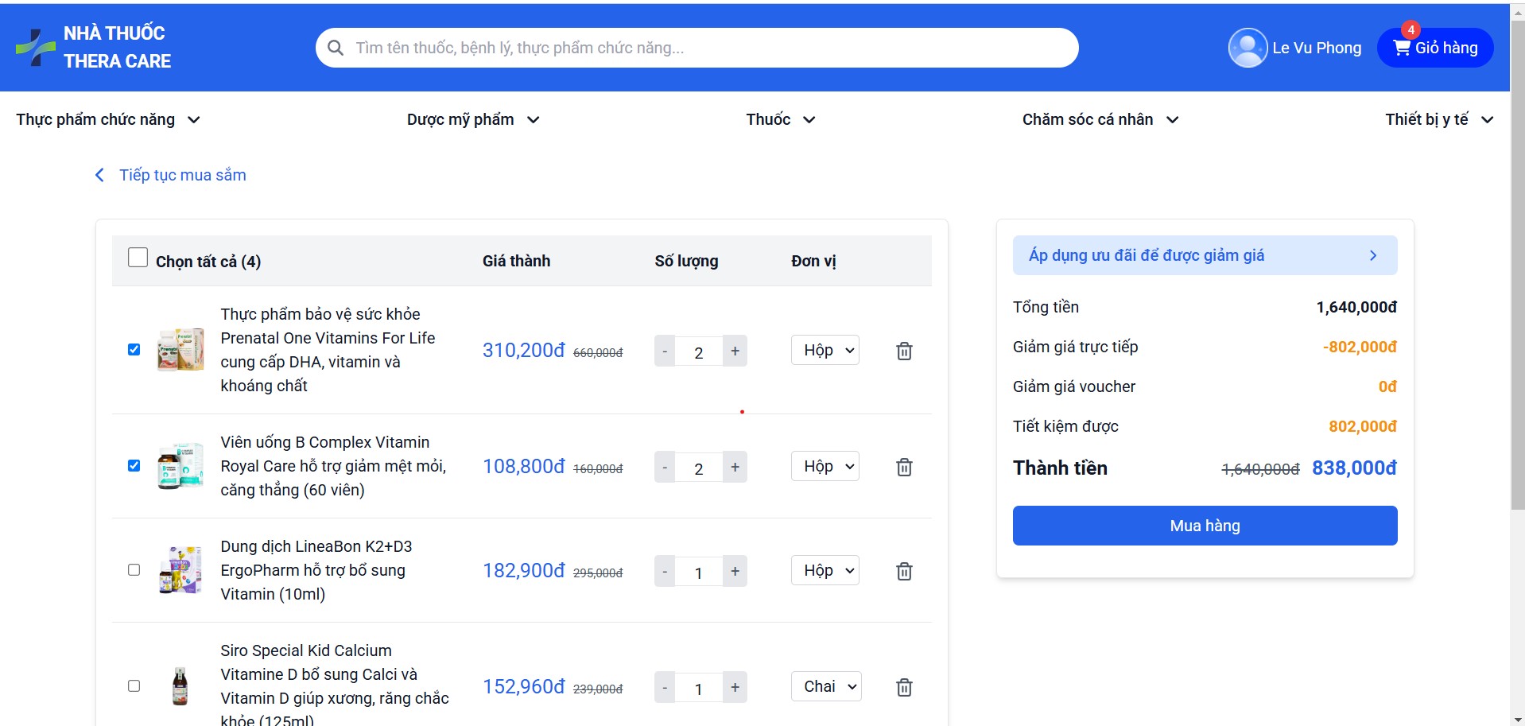
Task: Increase quantity of LineaBon K2+D3
Action: click(735, 571)
